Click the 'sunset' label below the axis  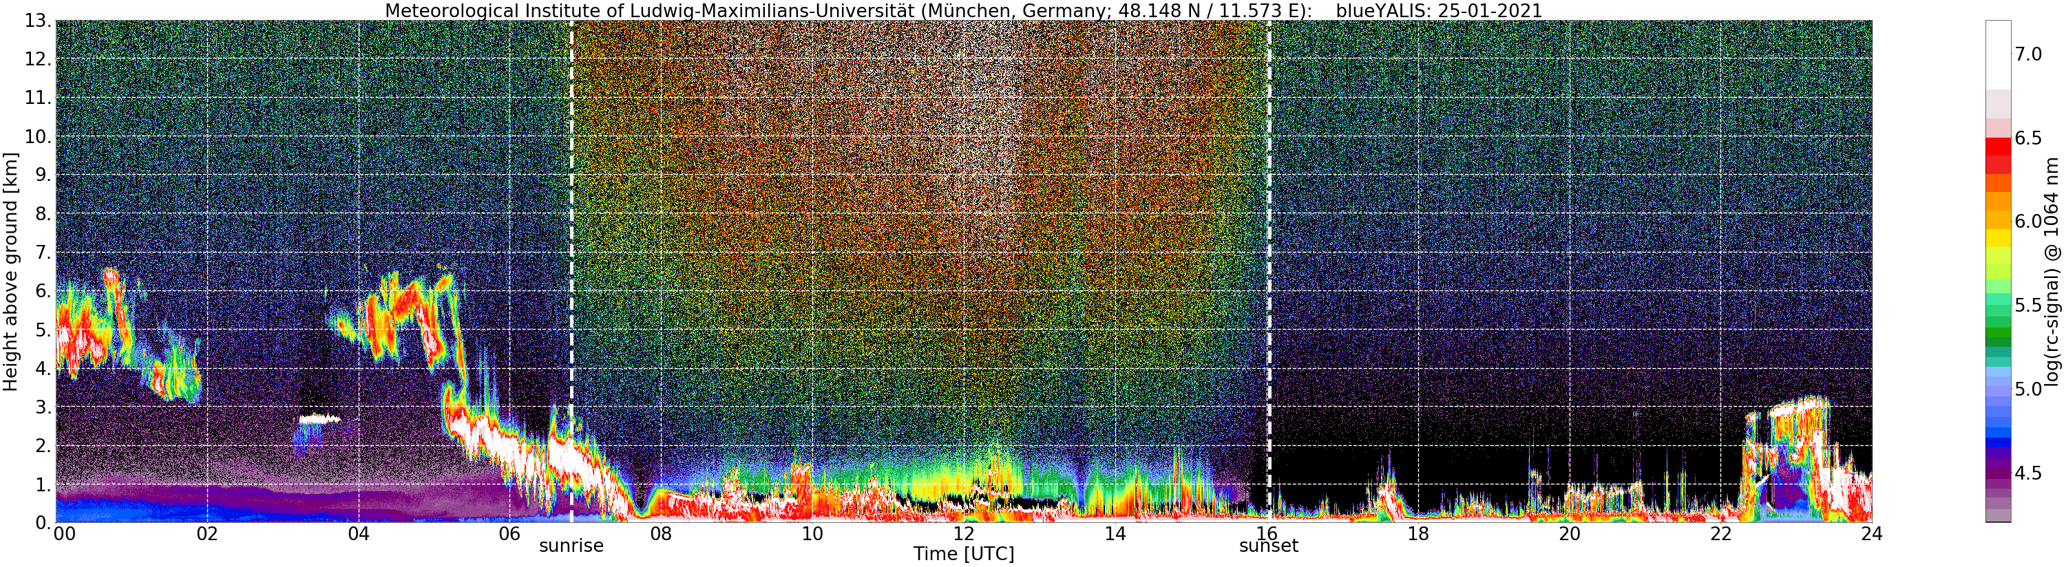pos(1269,546)
